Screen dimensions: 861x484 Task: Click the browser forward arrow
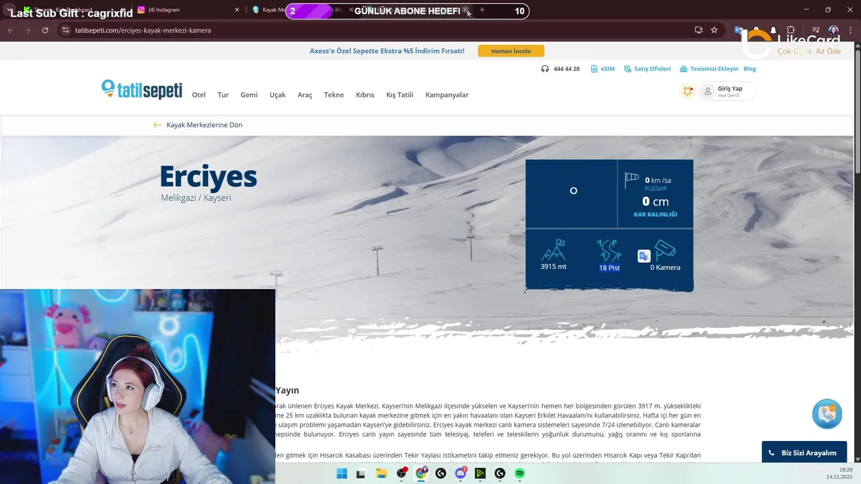coord(28,30)
